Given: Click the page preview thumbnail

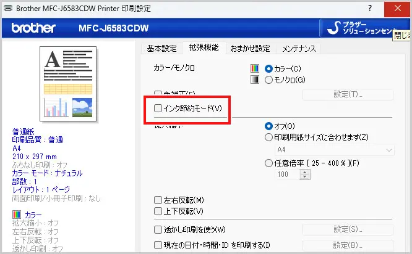Looking at the screenshot, I should point(68,84).
